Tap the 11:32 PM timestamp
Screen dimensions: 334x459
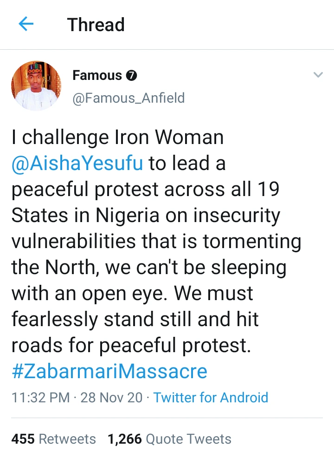(x=40, y=398)
